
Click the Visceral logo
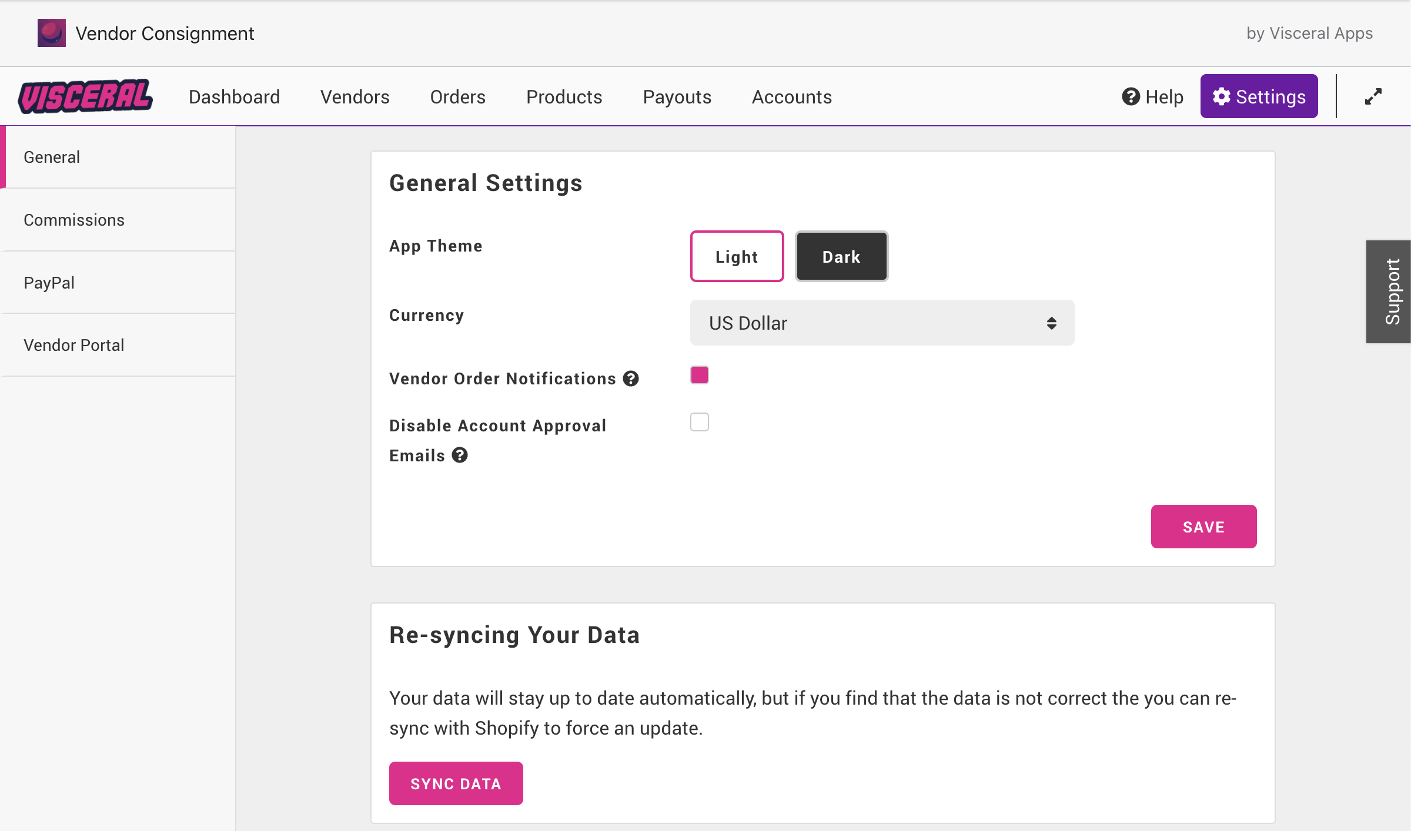click(x=85, y=96)
